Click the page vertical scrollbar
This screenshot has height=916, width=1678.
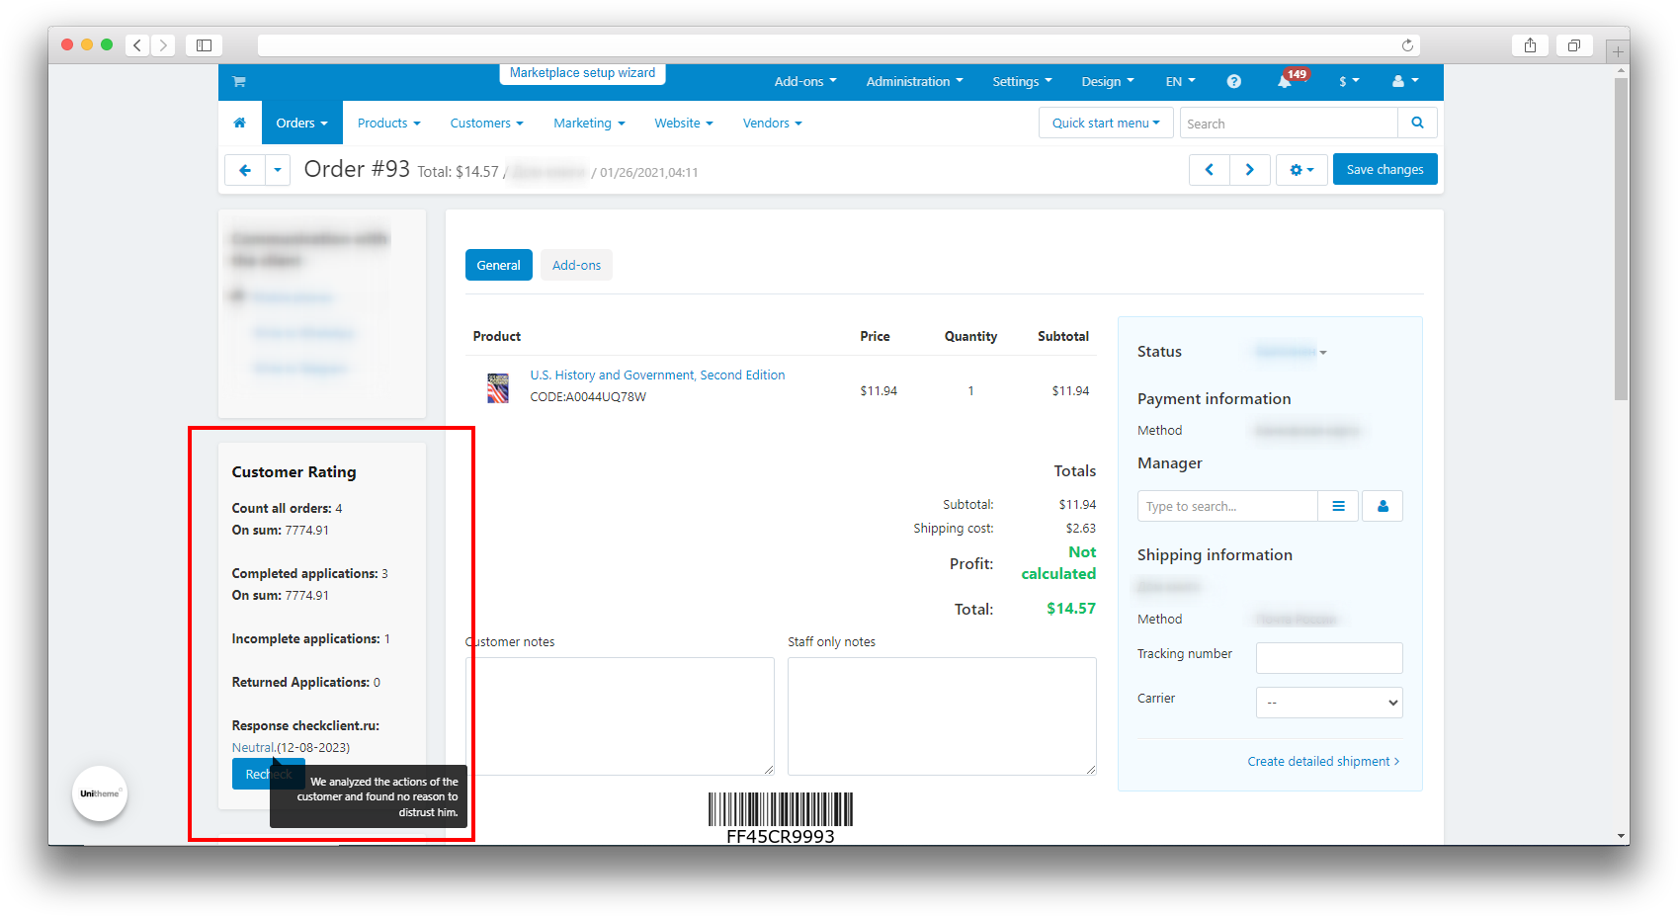pyautogui.click(x=1621, y=240)
